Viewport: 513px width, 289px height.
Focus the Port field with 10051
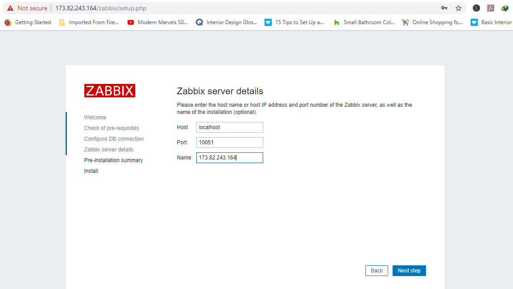tap(230, 142)
